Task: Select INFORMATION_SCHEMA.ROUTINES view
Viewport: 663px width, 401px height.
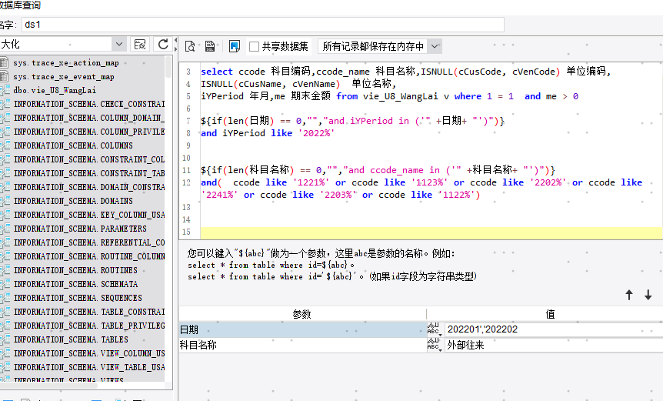Action: click(75, 270)
